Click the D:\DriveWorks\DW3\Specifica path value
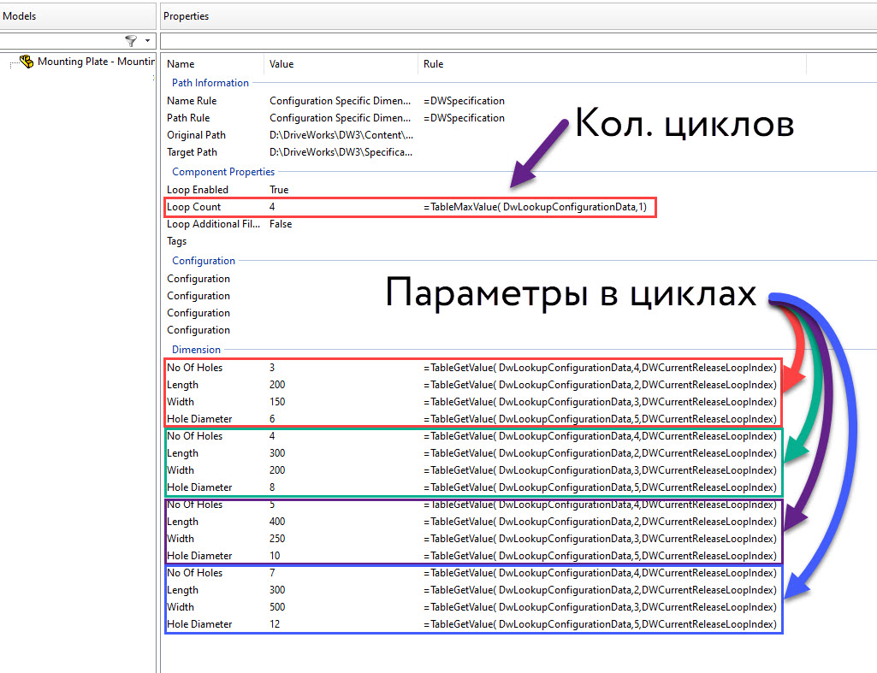 point(341,152)
